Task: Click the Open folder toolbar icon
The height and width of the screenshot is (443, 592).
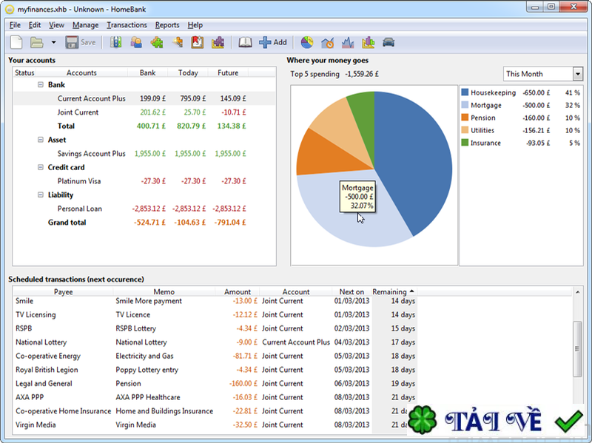Action: [x=36, y=42]
